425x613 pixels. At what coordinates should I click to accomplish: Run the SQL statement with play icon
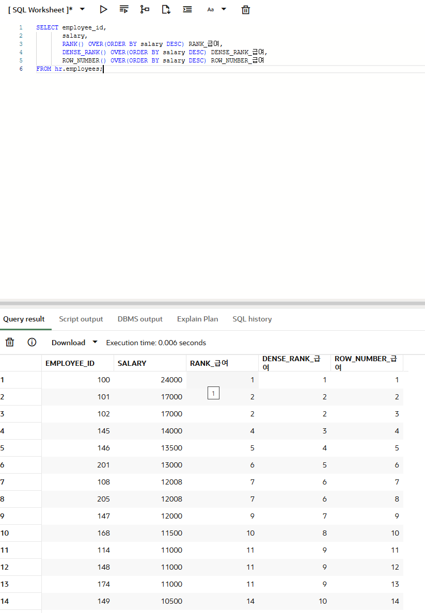coord(103,9)
